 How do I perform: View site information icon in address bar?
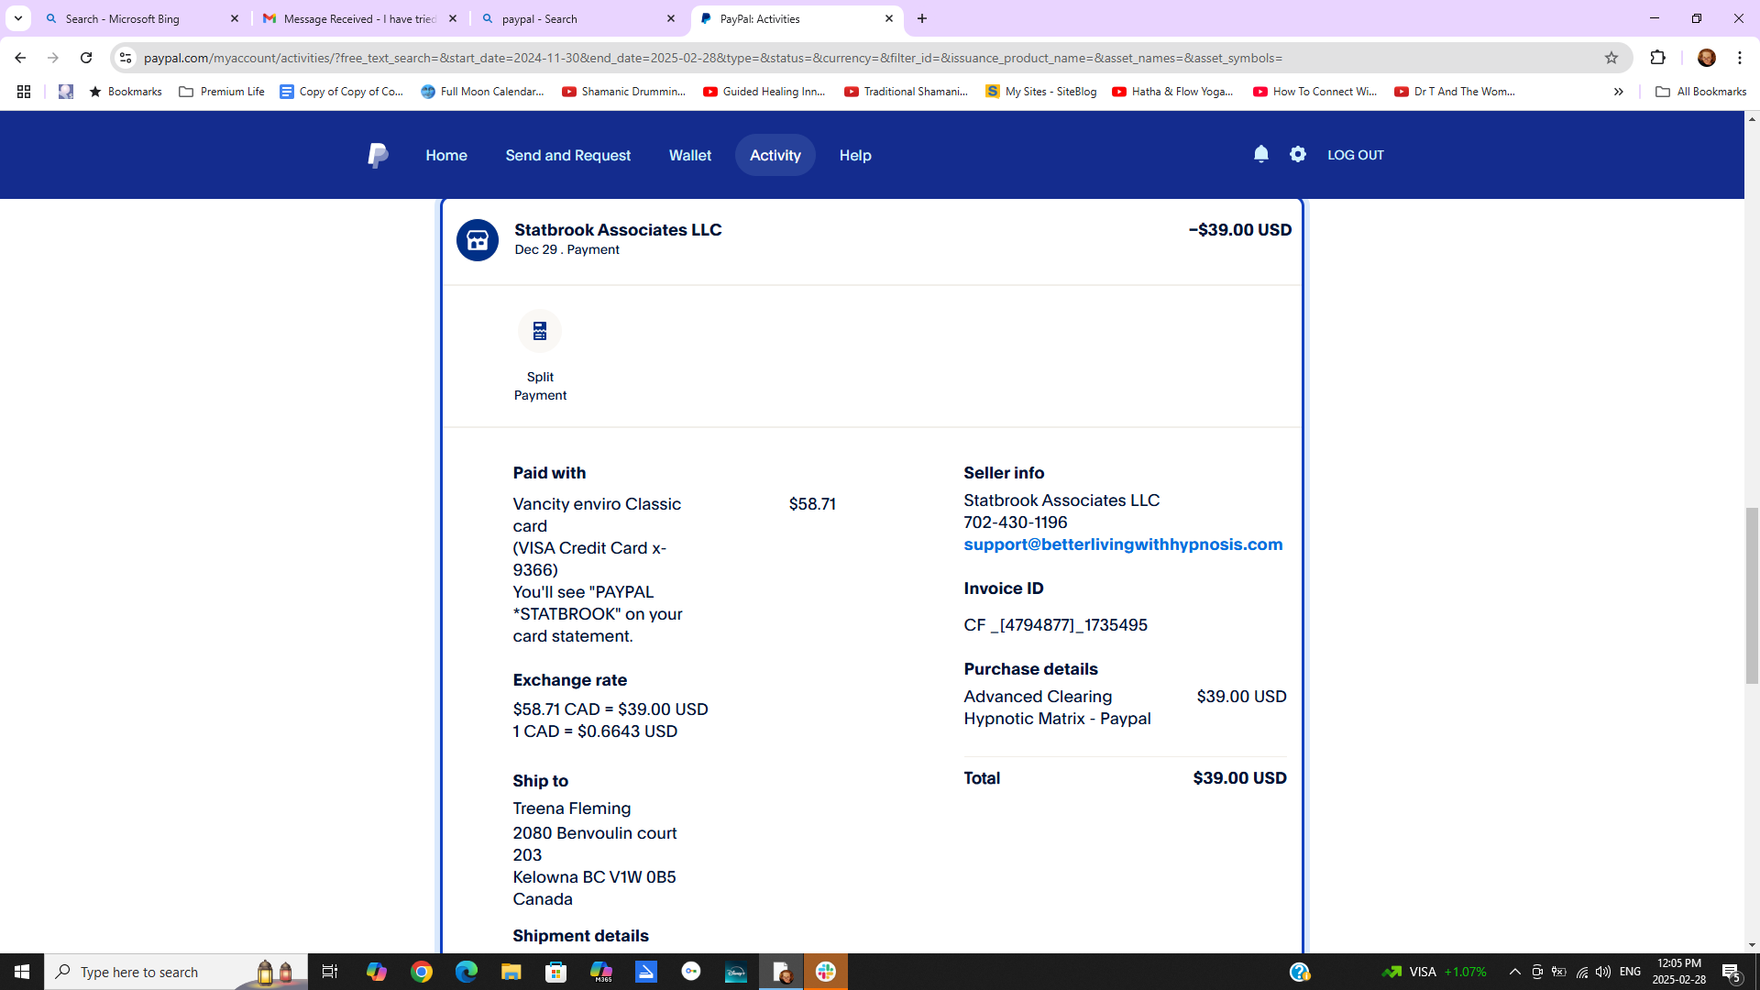point(126,58)
